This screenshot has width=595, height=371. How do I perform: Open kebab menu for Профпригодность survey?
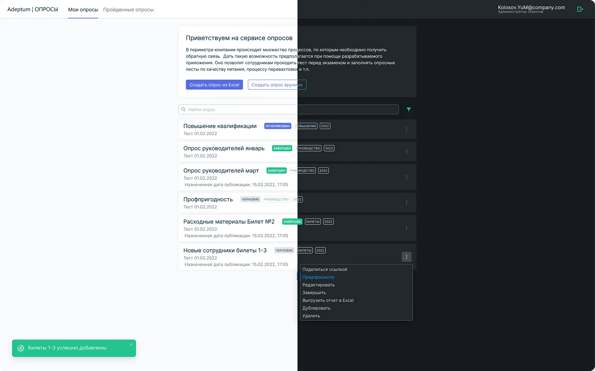407,202
